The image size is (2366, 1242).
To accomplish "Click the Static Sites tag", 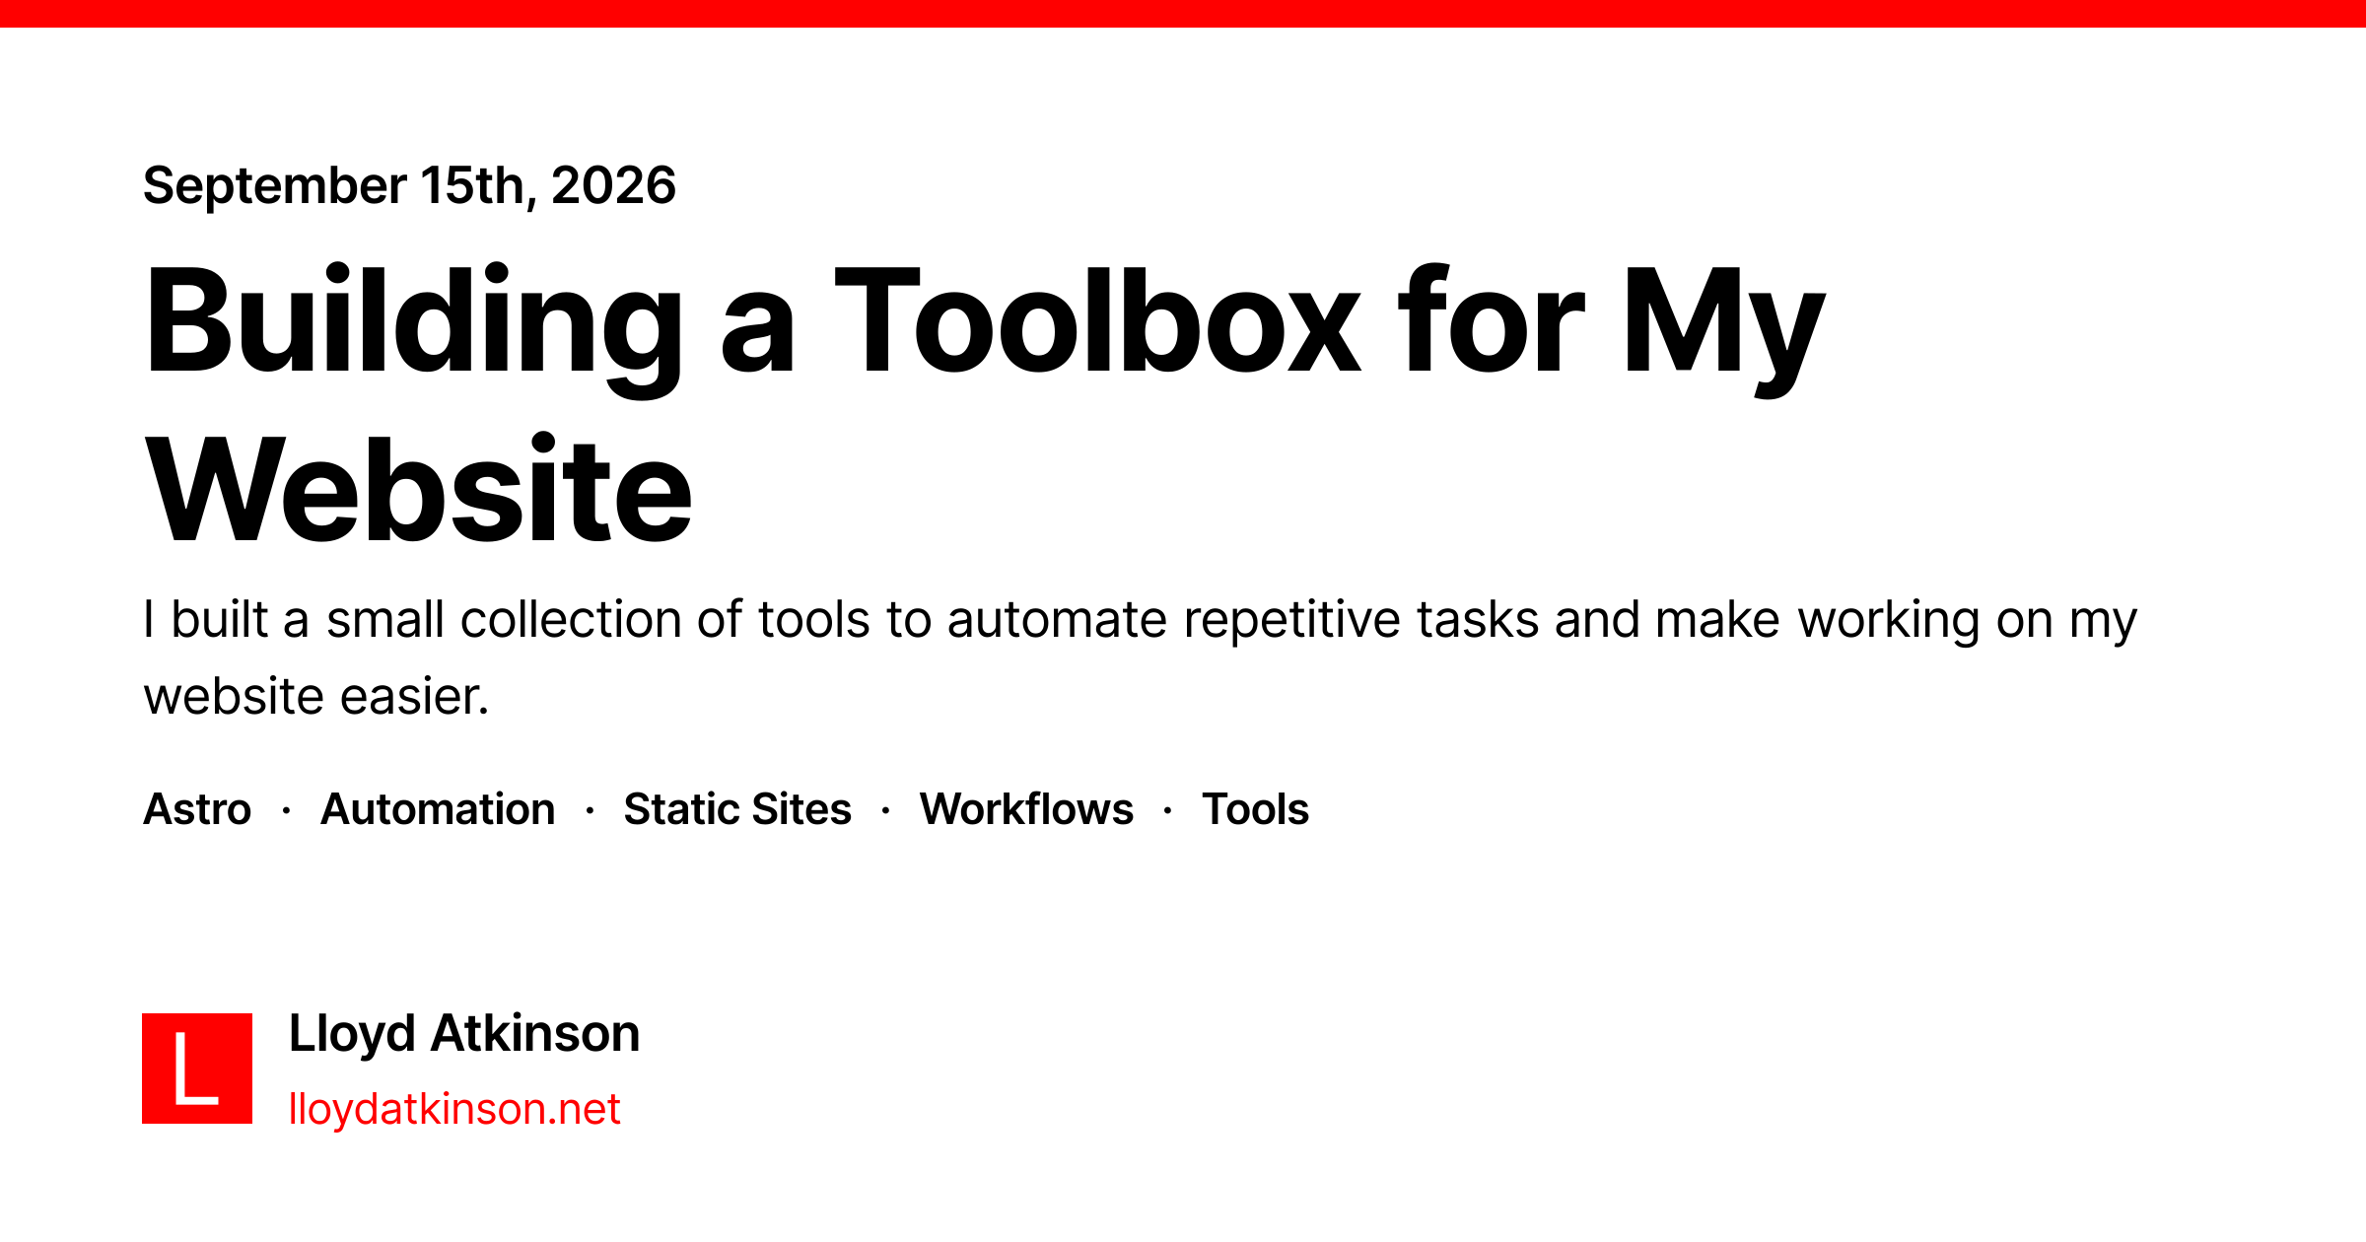I will 737,809.
